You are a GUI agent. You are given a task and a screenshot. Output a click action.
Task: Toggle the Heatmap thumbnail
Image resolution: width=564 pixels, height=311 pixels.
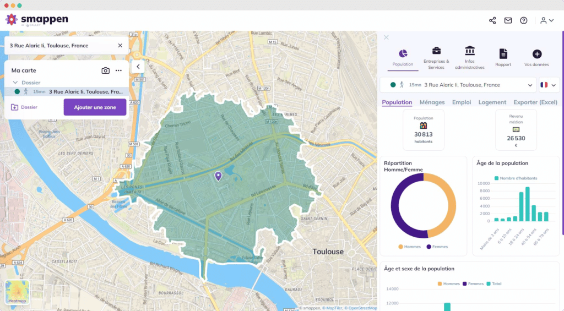[x=17, y=292]
